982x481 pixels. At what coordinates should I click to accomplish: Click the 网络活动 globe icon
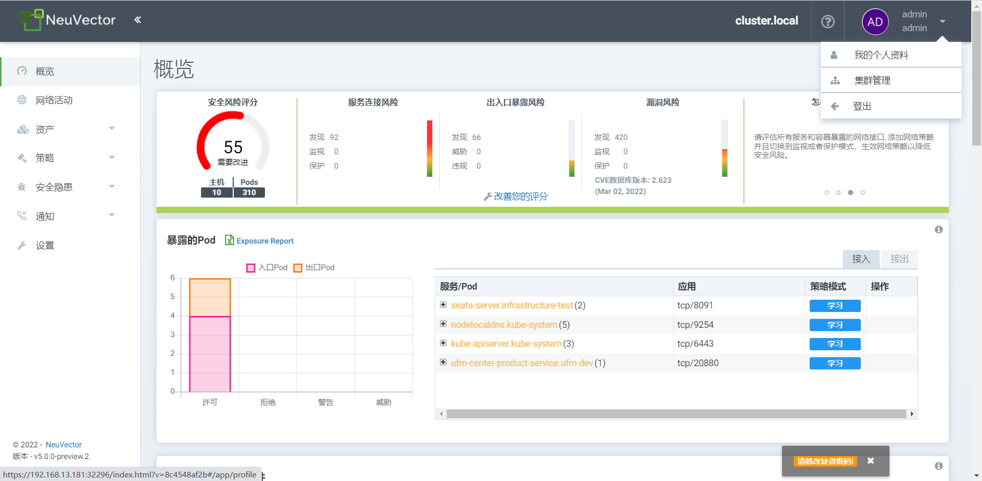[22, 100]
